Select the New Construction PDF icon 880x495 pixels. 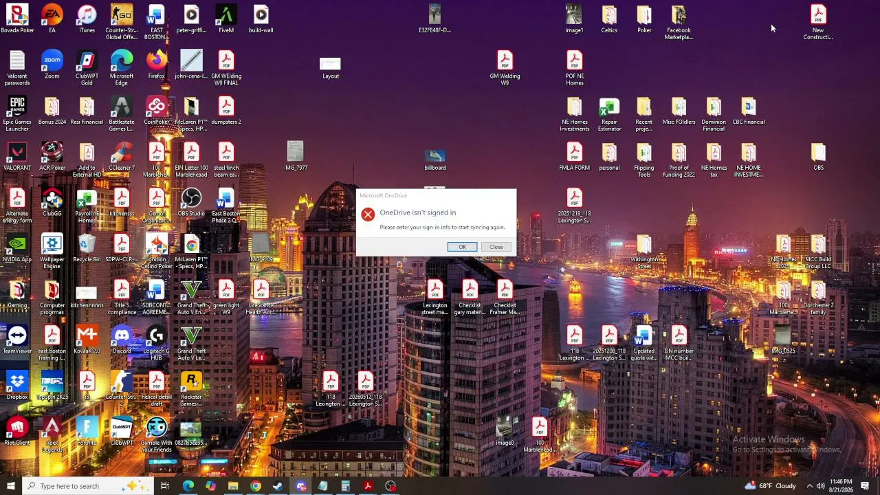[x=818, y=22]
